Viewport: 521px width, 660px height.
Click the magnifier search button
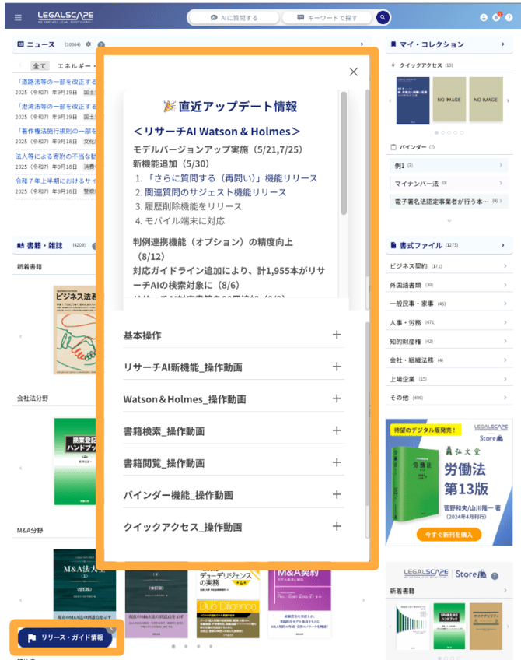coord(383,17)
